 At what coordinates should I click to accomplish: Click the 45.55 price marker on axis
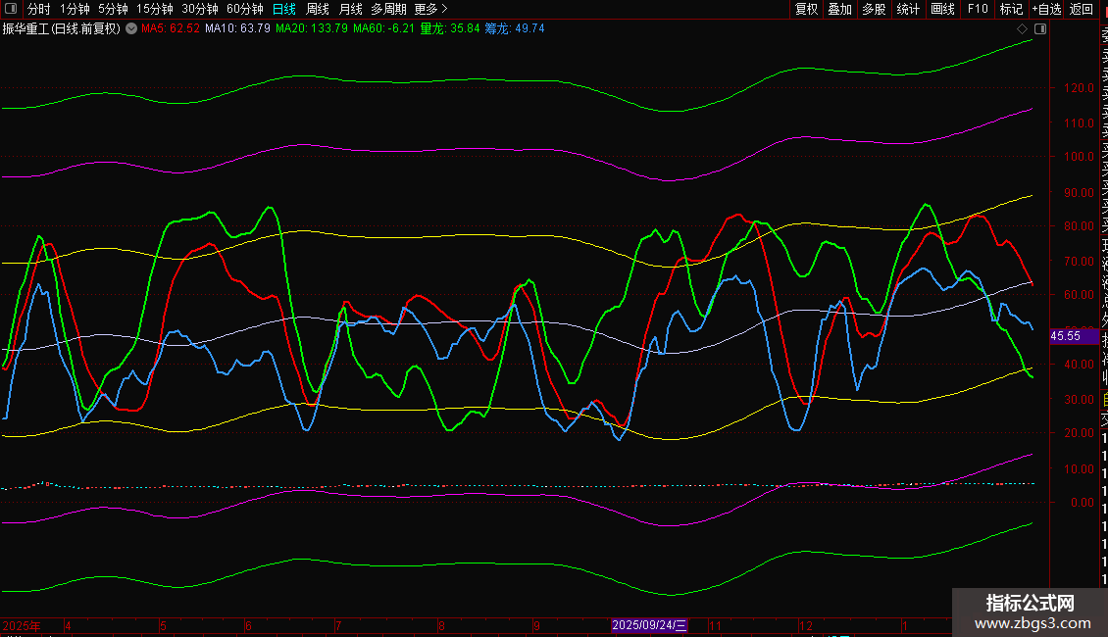click(x=1065, y=336)
